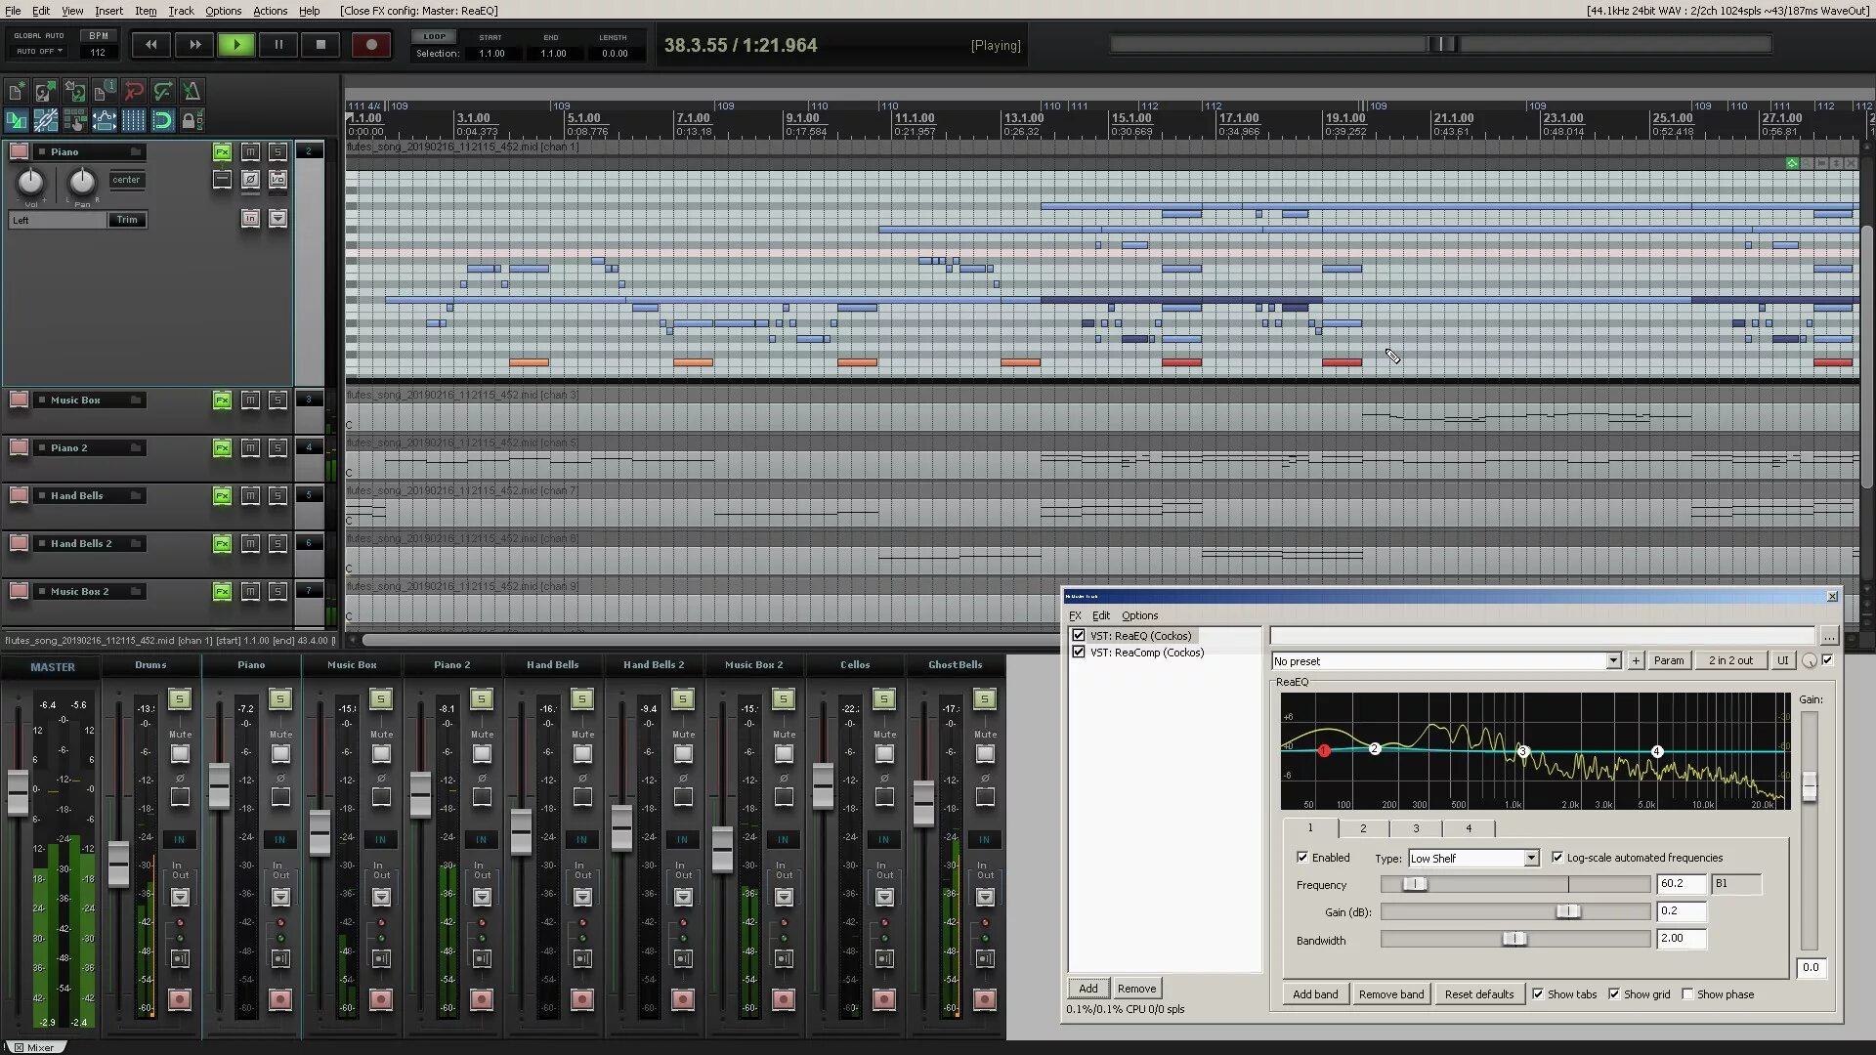Click the New Project toolbar icon
The width and height of the screenshot is (1876, 1055).
(x=17, y=92)
